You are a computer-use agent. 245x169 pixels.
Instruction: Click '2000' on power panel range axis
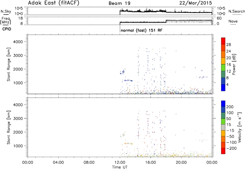(18, 69)
